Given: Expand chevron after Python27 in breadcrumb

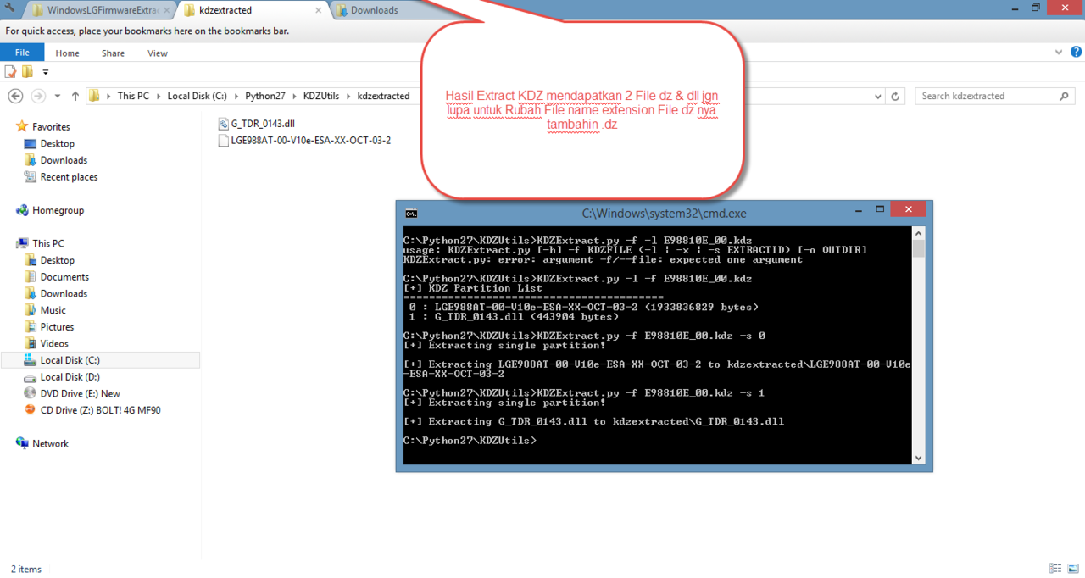Looking at the screenshot, I should 293,97.
